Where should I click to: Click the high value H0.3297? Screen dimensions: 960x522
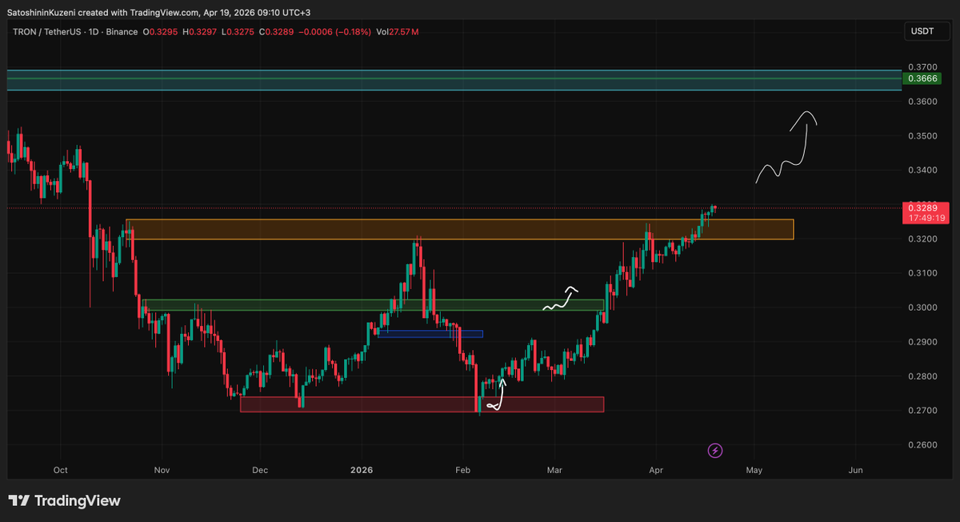201,32
